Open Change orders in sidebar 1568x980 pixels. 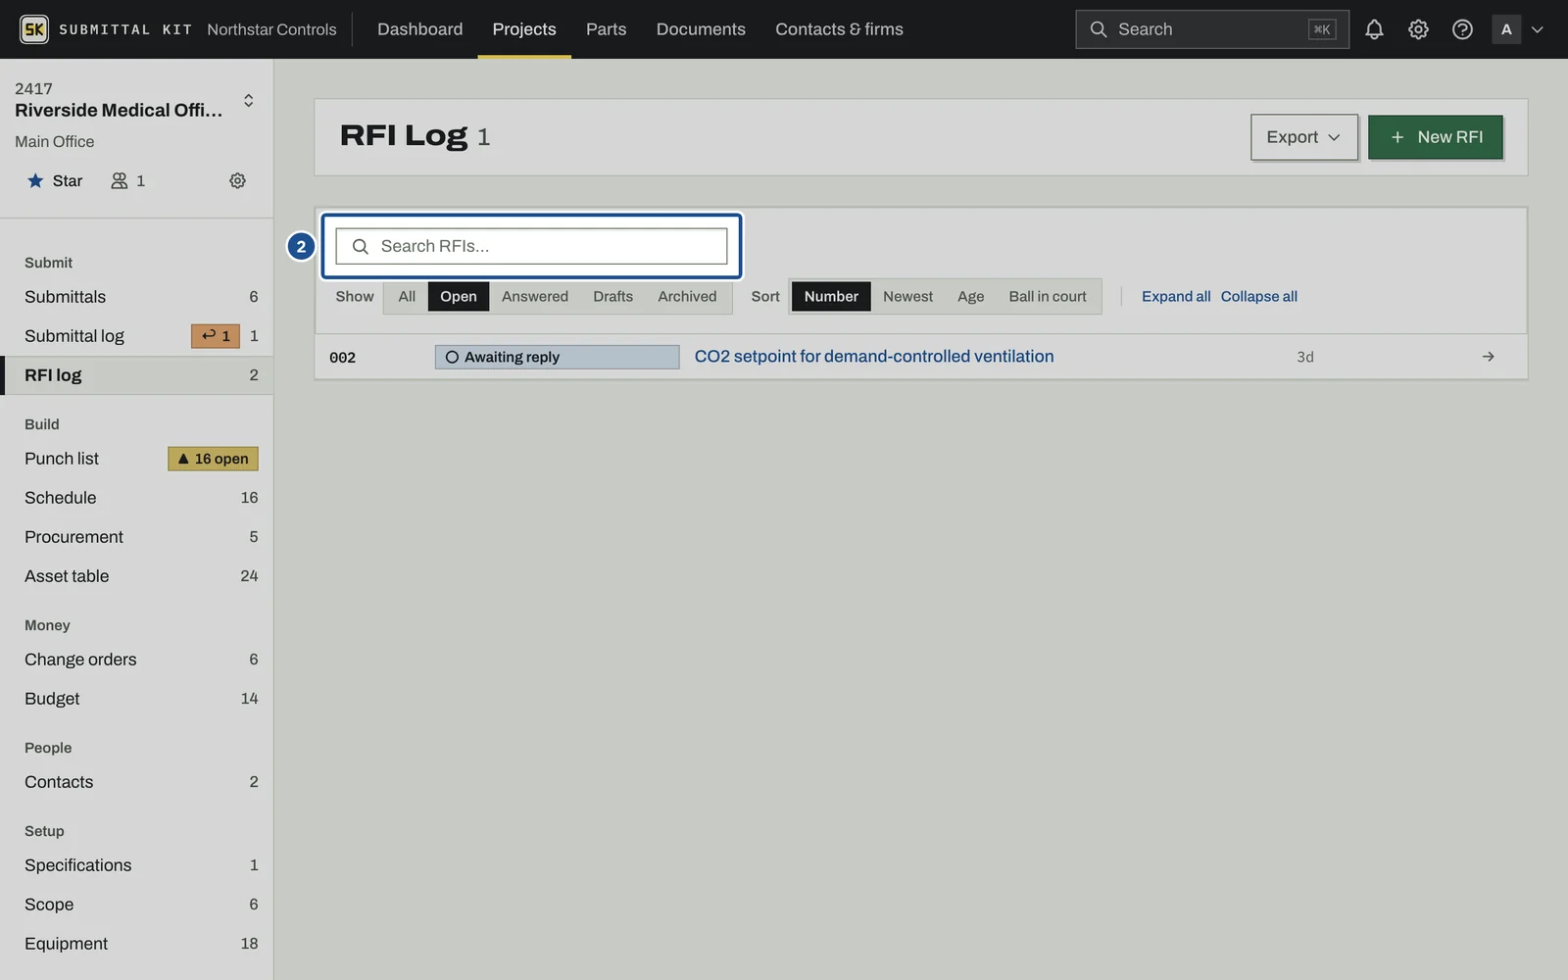pyautogui.click(x=137, y=660)
